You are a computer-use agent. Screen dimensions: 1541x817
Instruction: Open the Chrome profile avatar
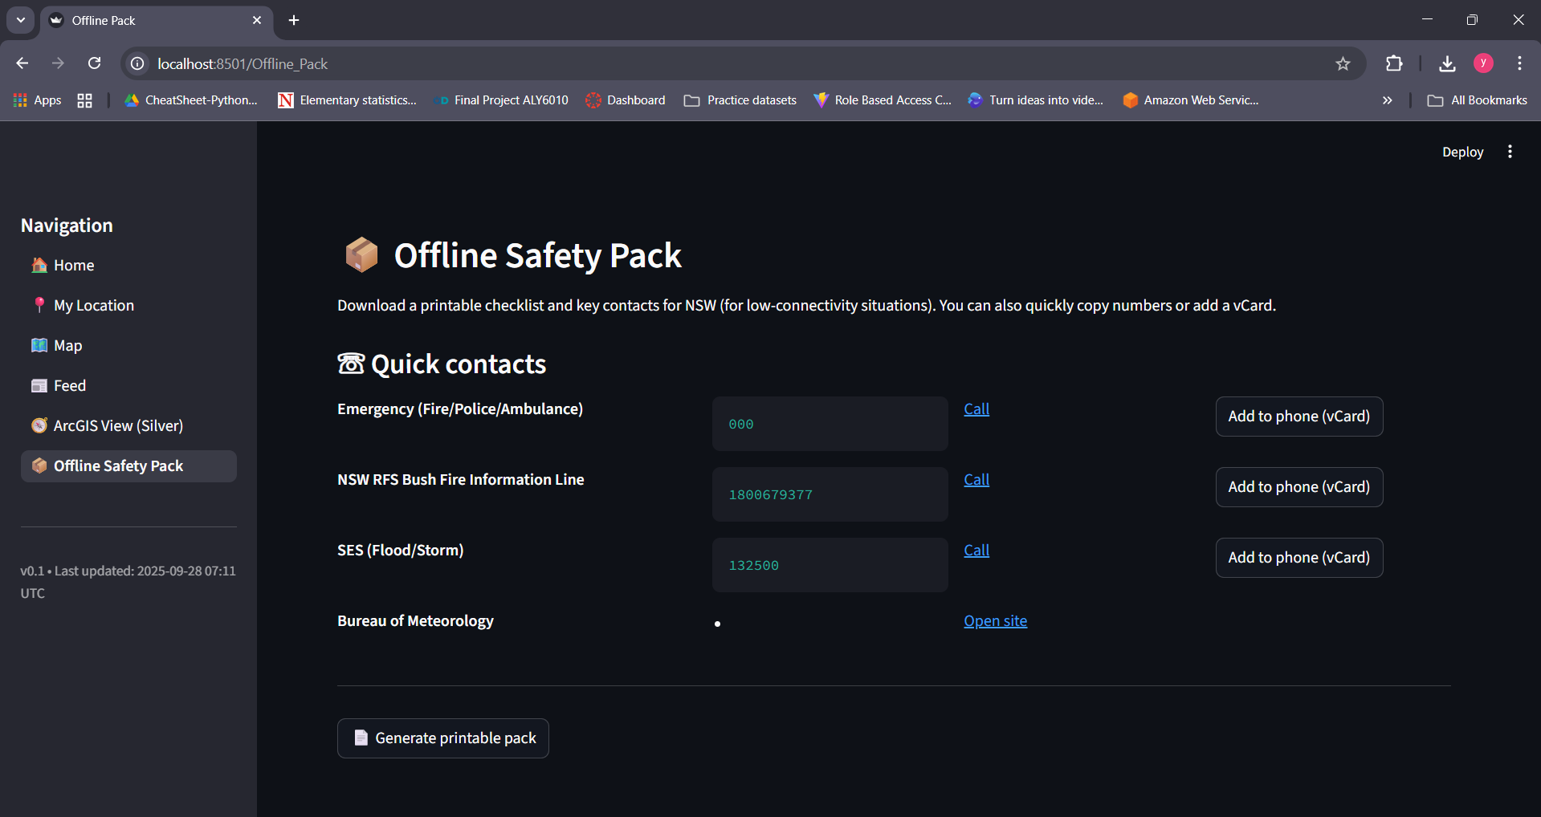[x=1483, y=63]
